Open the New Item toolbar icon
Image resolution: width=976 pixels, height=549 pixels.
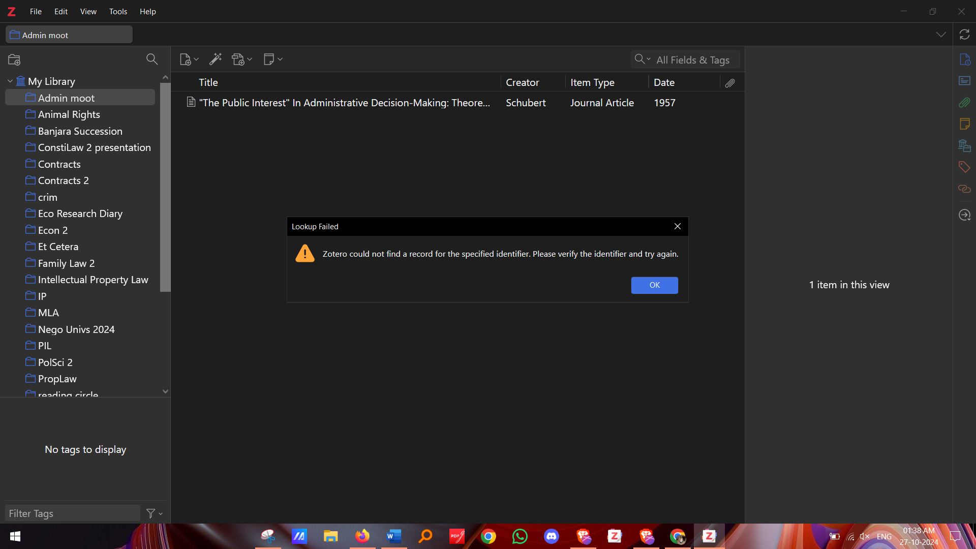186,59
